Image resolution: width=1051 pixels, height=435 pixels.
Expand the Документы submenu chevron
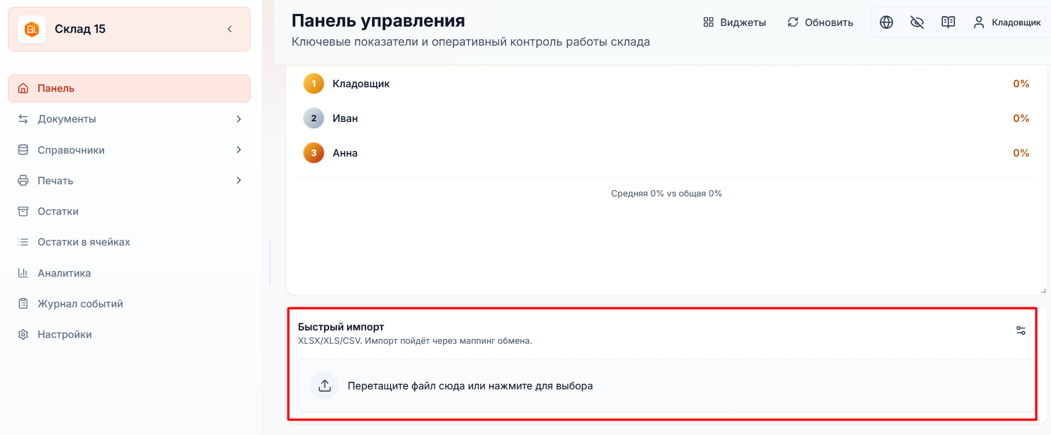point(238,119)
